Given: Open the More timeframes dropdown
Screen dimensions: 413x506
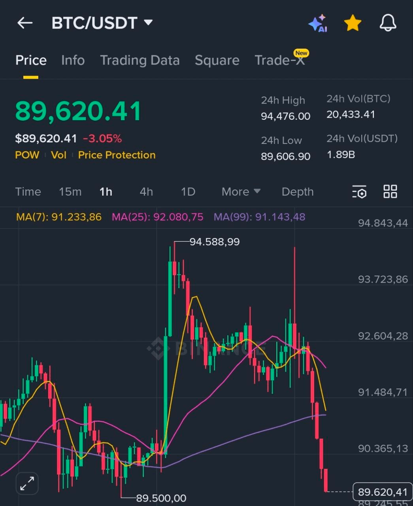Looking at the screenshot, I should coord(241,192).
